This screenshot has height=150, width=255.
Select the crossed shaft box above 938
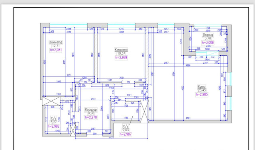51,101
